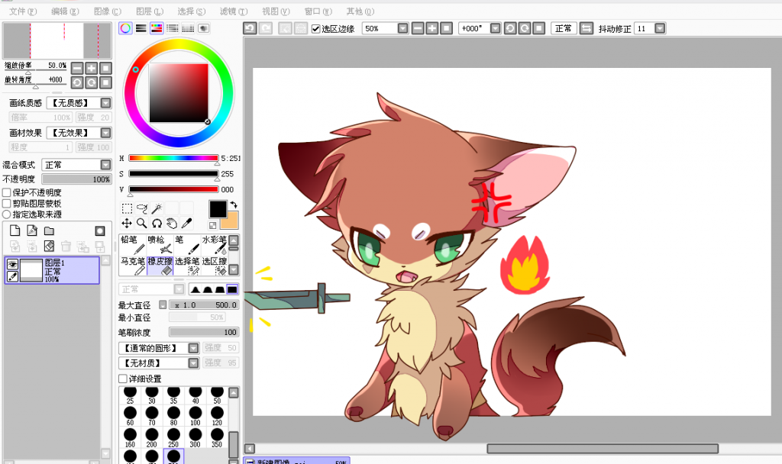Open the 50% zoom dropdown in toolbar
Viewport: 782px width, 464px height.
(x=403, y=28)
